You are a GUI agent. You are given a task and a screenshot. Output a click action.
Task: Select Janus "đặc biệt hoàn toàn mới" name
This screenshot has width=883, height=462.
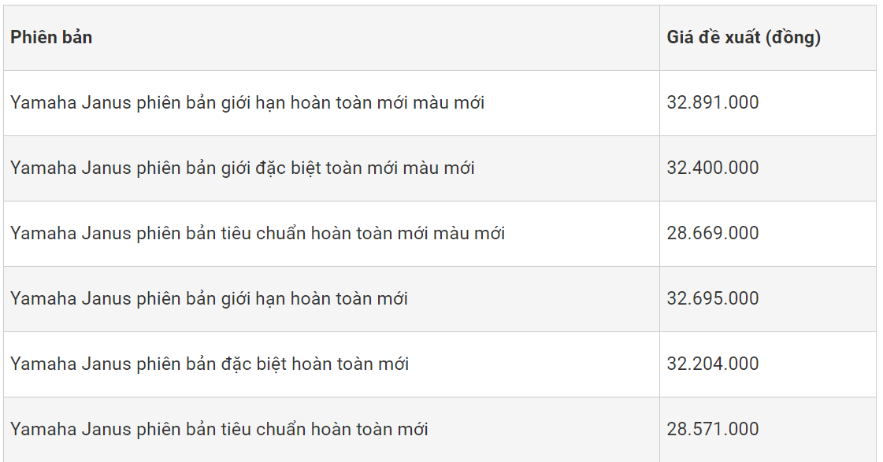210,364
